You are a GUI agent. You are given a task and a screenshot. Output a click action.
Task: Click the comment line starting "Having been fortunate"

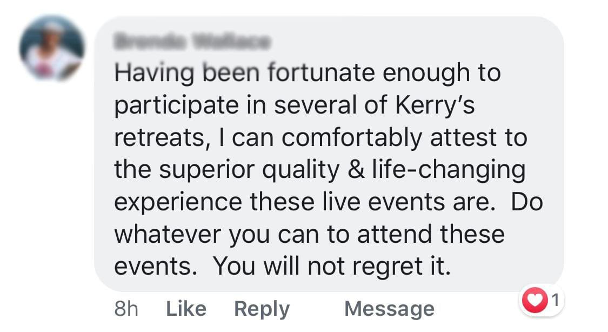(308, 74)
